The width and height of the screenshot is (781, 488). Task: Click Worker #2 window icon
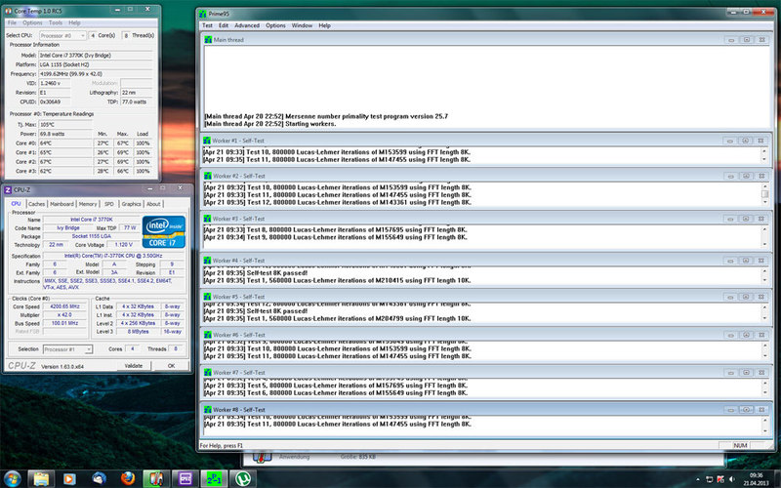207,176
